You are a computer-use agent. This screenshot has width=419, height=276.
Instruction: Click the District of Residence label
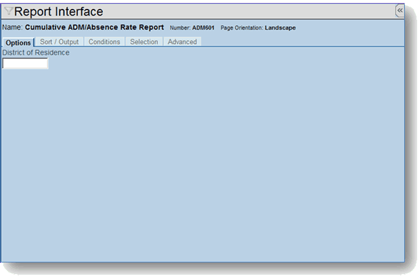coord(36,53)
